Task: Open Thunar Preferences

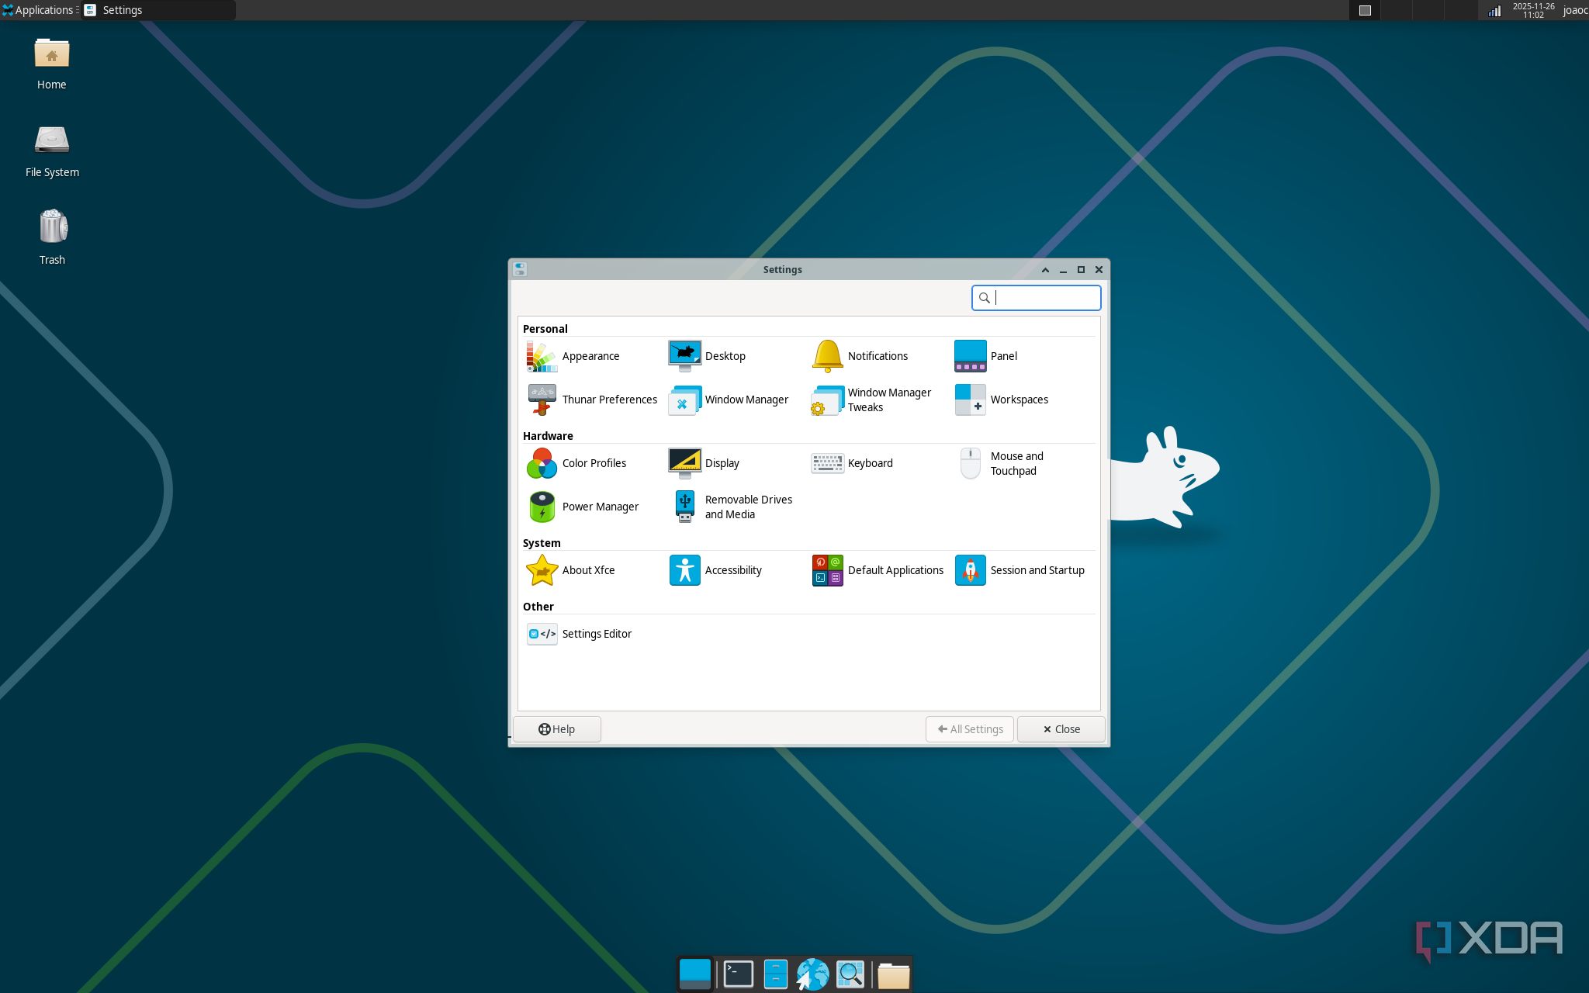Action: tap(592, 400)
